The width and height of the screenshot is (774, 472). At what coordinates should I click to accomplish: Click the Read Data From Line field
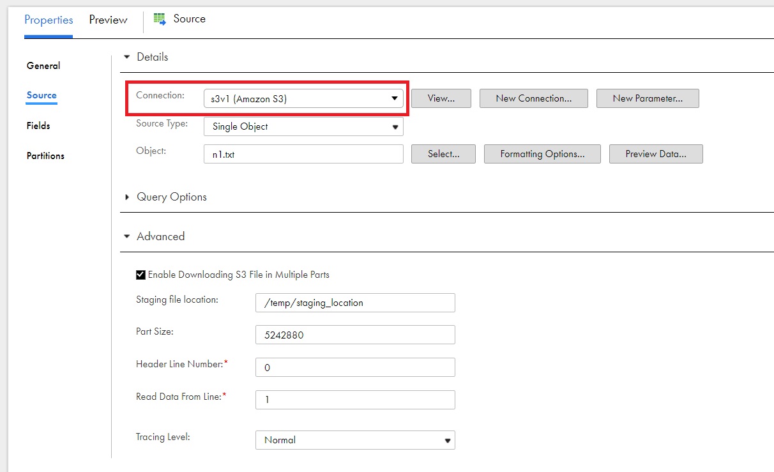coord(355,400)
